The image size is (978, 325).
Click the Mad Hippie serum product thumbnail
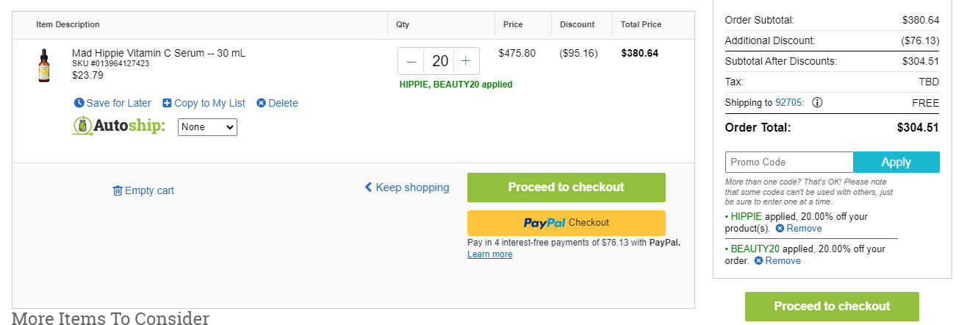(x=45, y=65)
